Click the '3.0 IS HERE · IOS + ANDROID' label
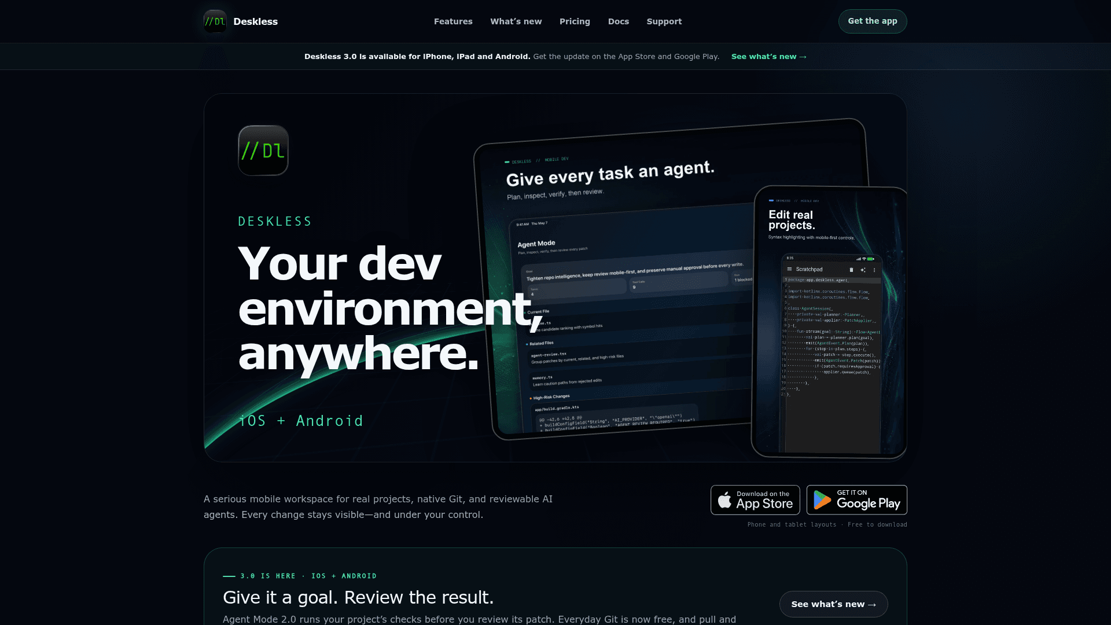Screen dimensions: 1111x625 (308, 576)
